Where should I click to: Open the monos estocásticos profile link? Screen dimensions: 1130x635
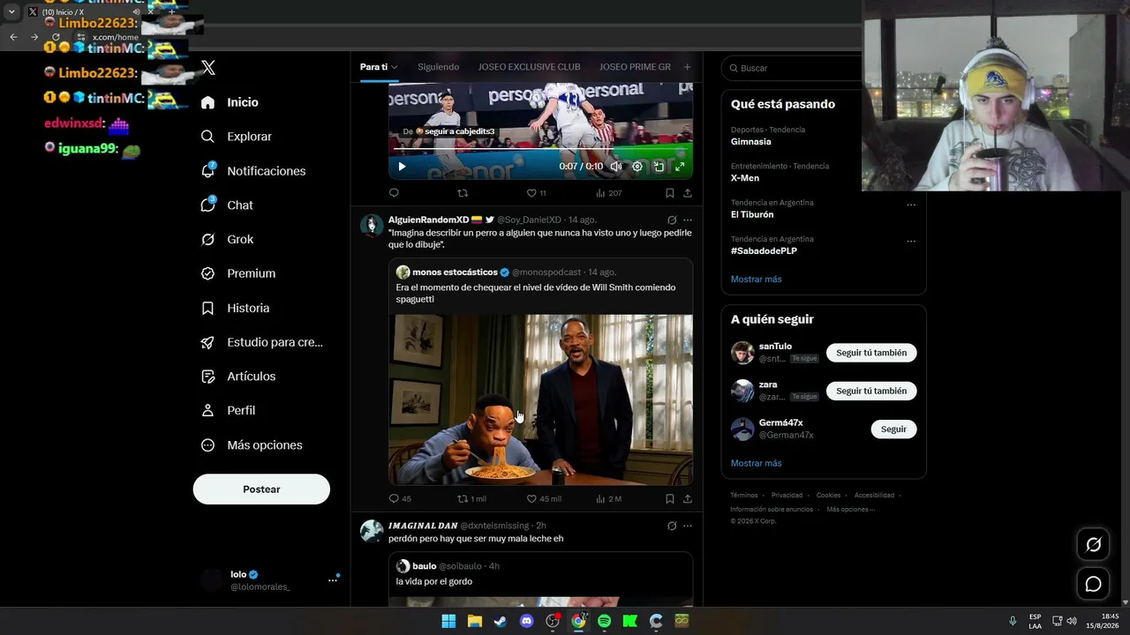point(455,273)
